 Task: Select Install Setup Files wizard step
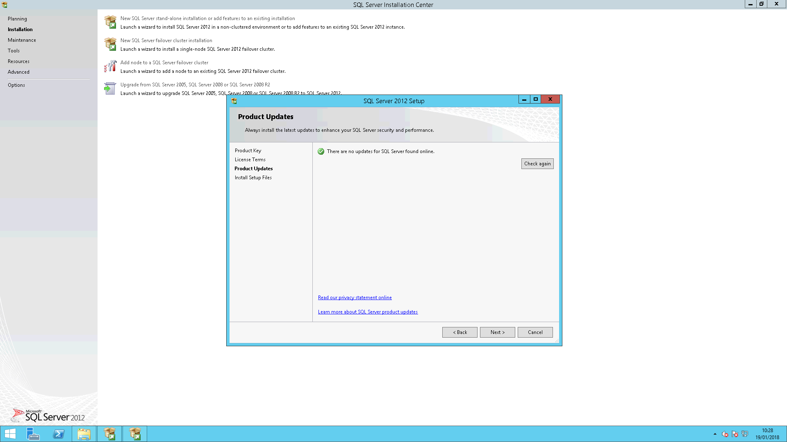[x=253, y=178]
